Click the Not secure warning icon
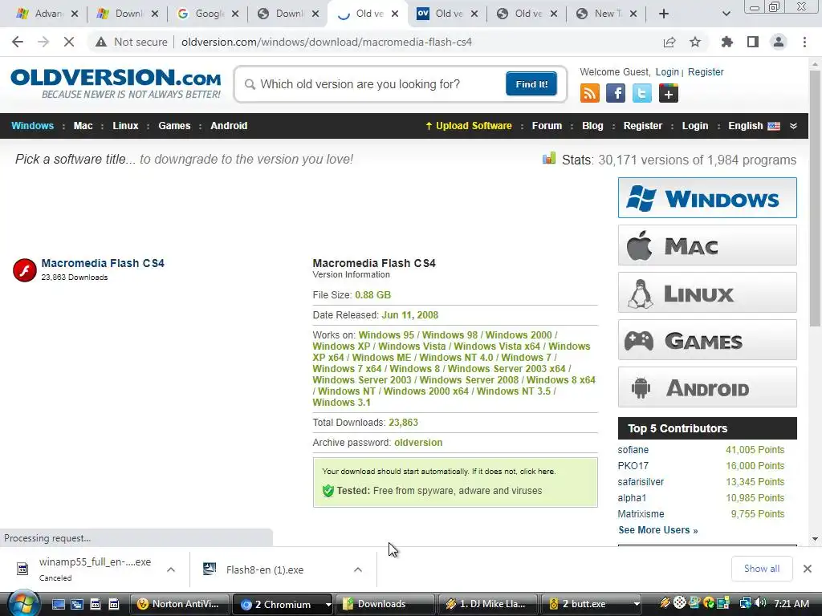Viewport: 822px width, 616px height. [x=101, y=42]
